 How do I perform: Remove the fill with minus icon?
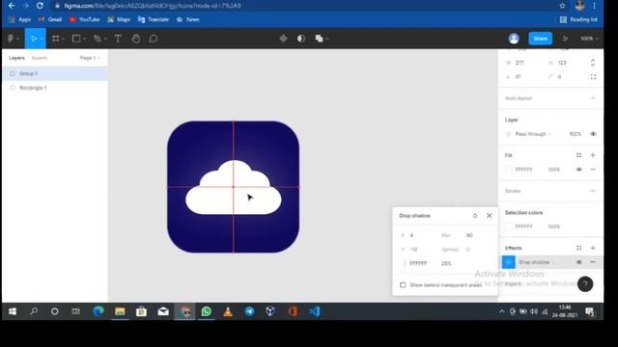(x=593, y=170)
